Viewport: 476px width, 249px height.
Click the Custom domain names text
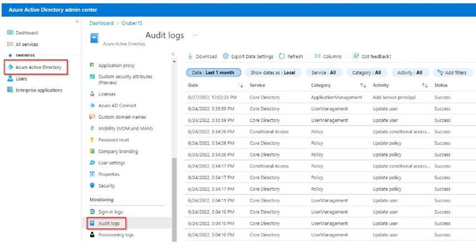(x=122, y=117)
